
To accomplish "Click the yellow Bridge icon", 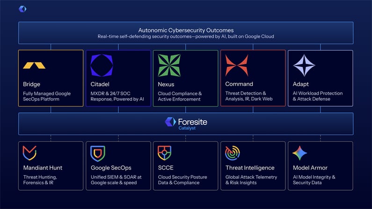I will (34, 65).
